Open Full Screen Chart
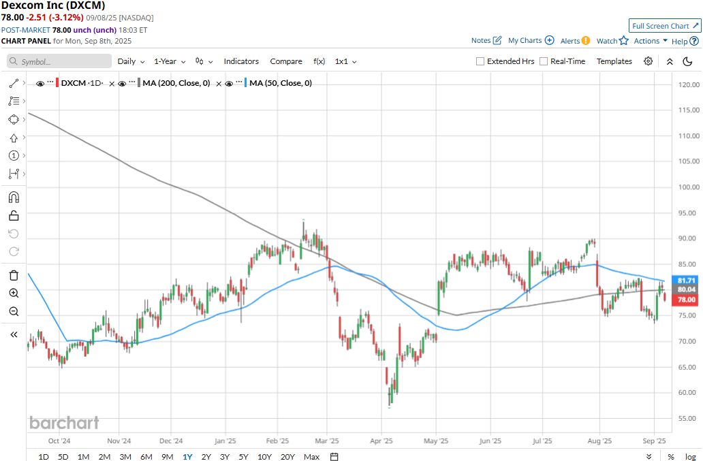Image resolution: width=703 pixels, height=461 pixels. (x=664, y=26)
